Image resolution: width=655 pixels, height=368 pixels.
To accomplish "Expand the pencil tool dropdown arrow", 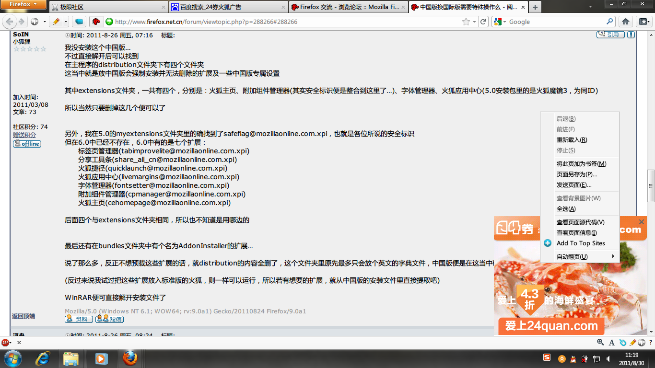I will pos(66,22).
